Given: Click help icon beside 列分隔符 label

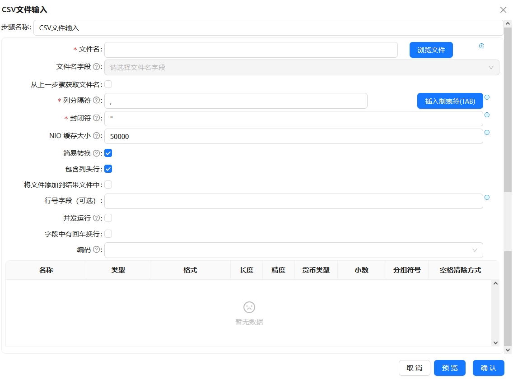Looking at the screenshot, I should (x=96, y=101).
